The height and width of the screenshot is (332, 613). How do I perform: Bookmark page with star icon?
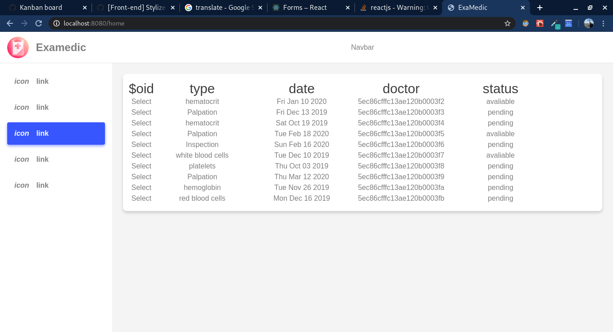pos(508,23)
